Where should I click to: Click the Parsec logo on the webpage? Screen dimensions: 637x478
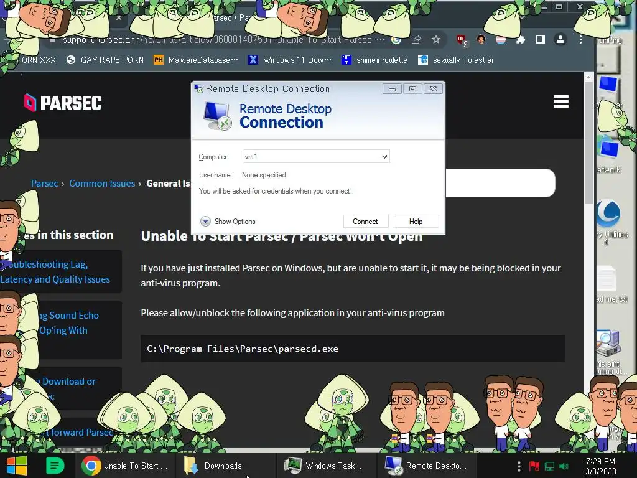63,103
